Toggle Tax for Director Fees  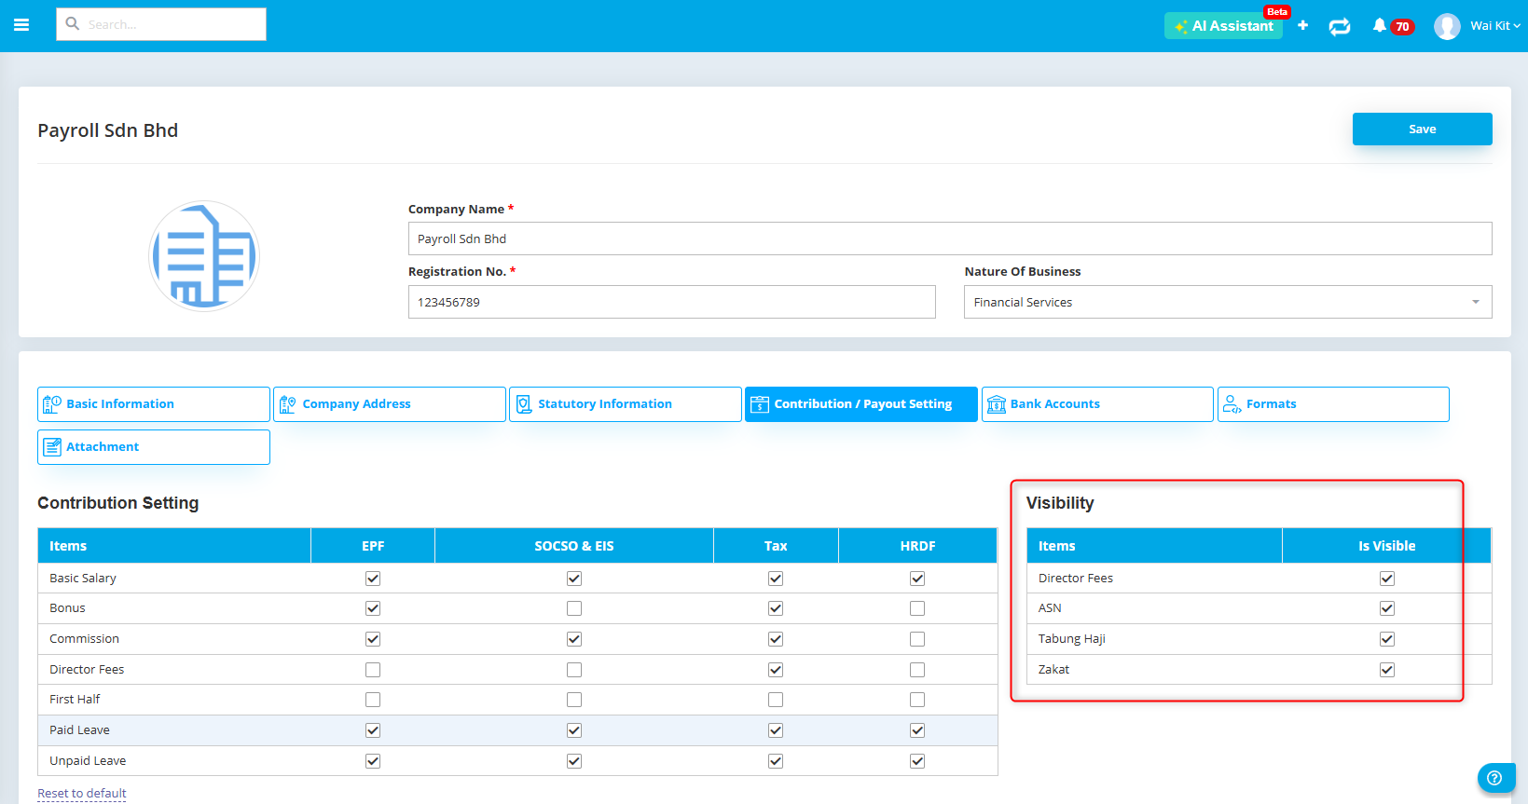click(776, 670)
